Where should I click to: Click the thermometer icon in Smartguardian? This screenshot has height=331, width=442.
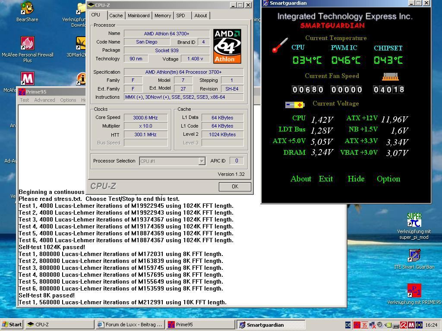[x=280, y=45]
